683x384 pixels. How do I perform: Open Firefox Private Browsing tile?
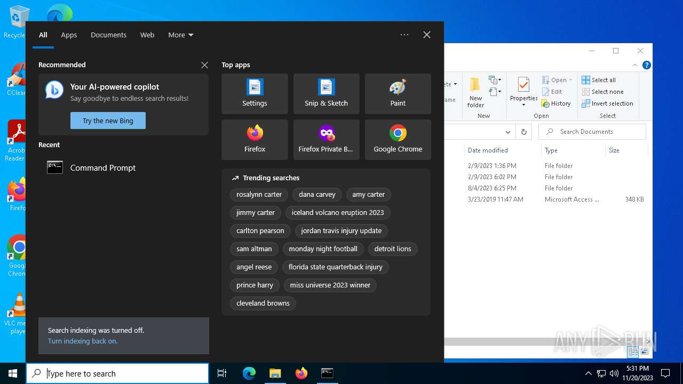(x=326, y=140)
